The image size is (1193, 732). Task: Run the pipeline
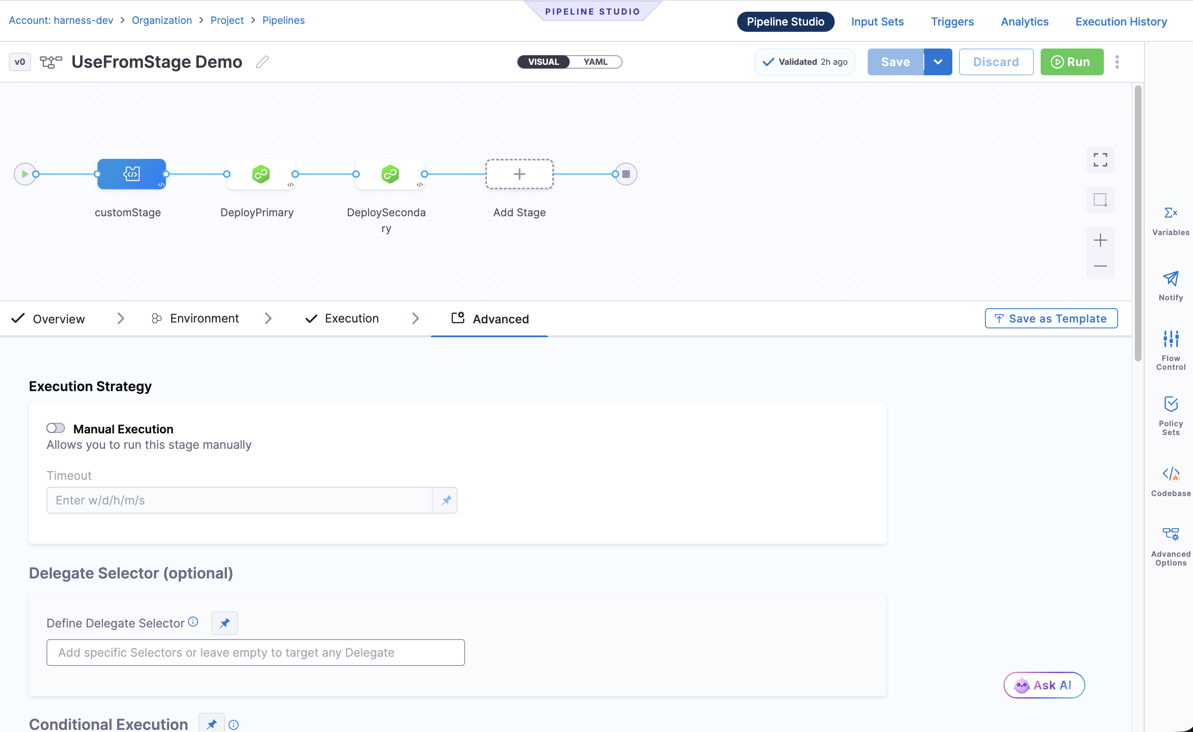click(x=1072, y=62)
